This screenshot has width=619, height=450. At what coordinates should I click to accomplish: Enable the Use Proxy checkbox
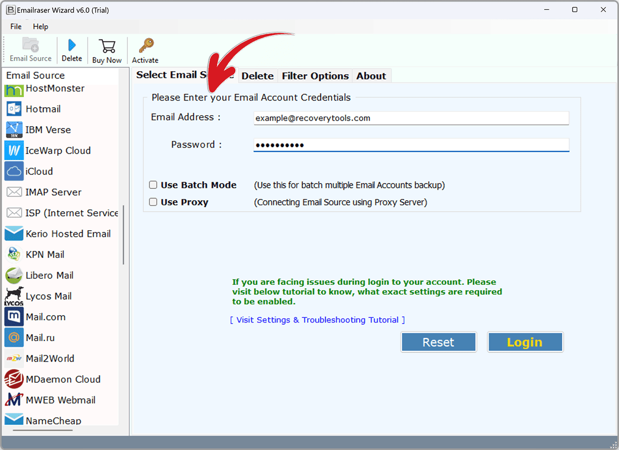pos(153,202)
